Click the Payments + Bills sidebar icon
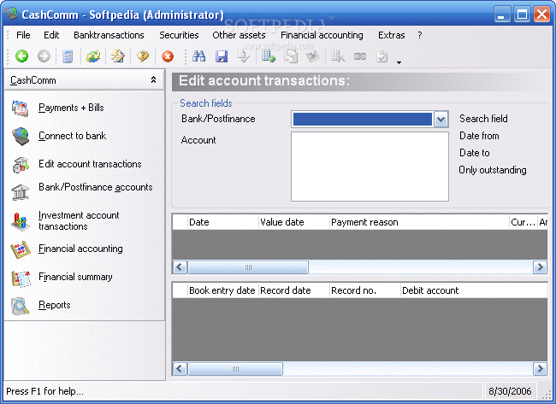The image size is (556, 404). coord(21,108)
